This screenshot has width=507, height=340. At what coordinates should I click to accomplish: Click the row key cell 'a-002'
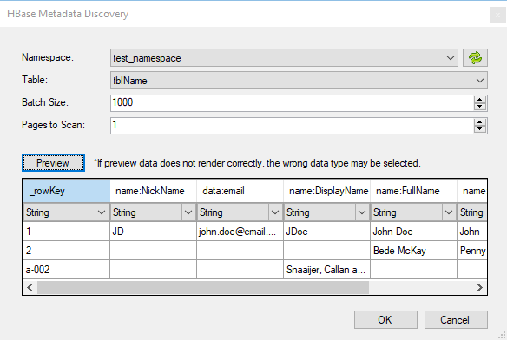[x=66, y=270]
